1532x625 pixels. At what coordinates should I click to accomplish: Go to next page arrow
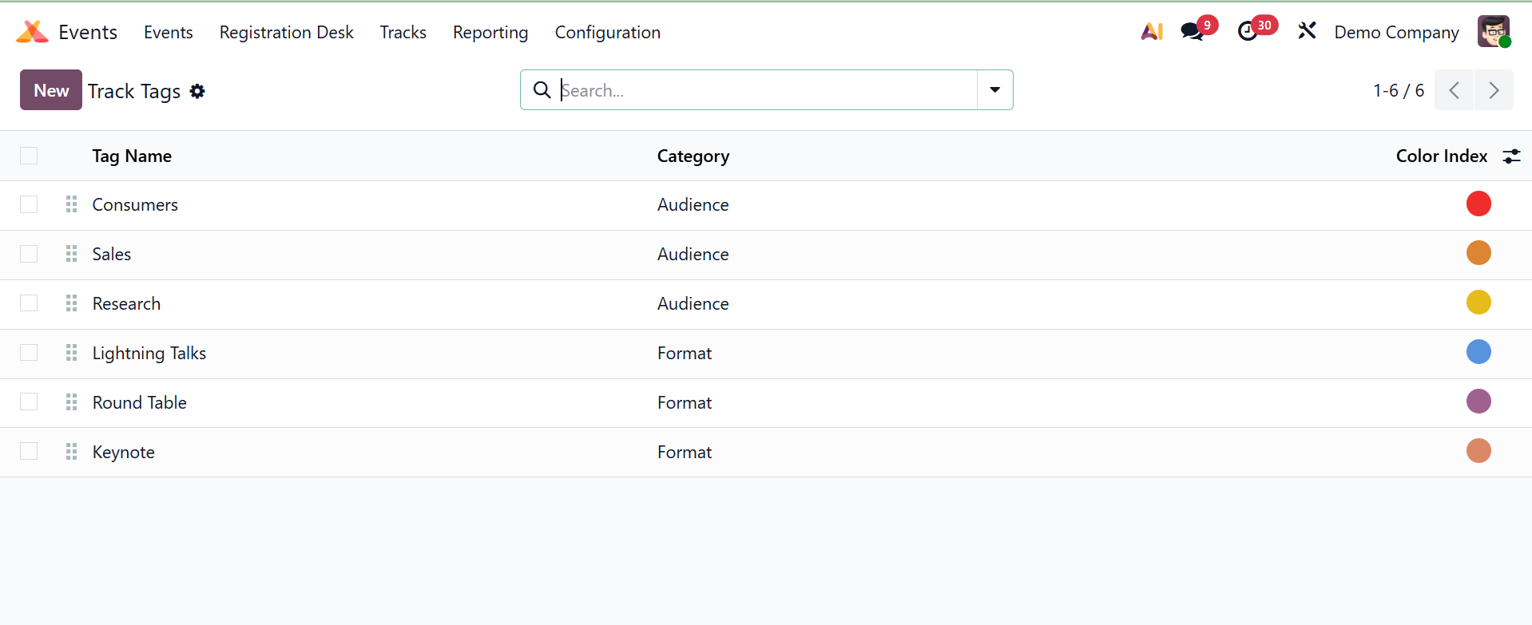point(1494,90)
